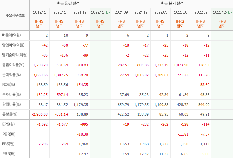
Task: Select the 부채비율(%) row label
Action: [x=12, y=95]
